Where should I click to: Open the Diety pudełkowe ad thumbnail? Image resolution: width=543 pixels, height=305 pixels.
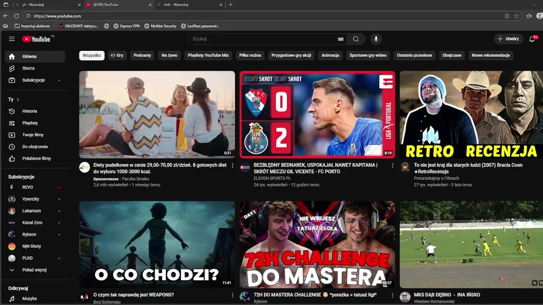[x=157, y=114]
